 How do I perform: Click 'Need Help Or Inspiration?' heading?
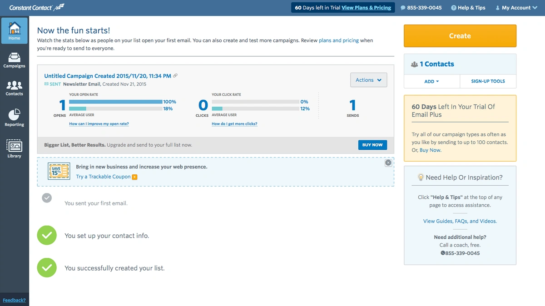[464, 178]
